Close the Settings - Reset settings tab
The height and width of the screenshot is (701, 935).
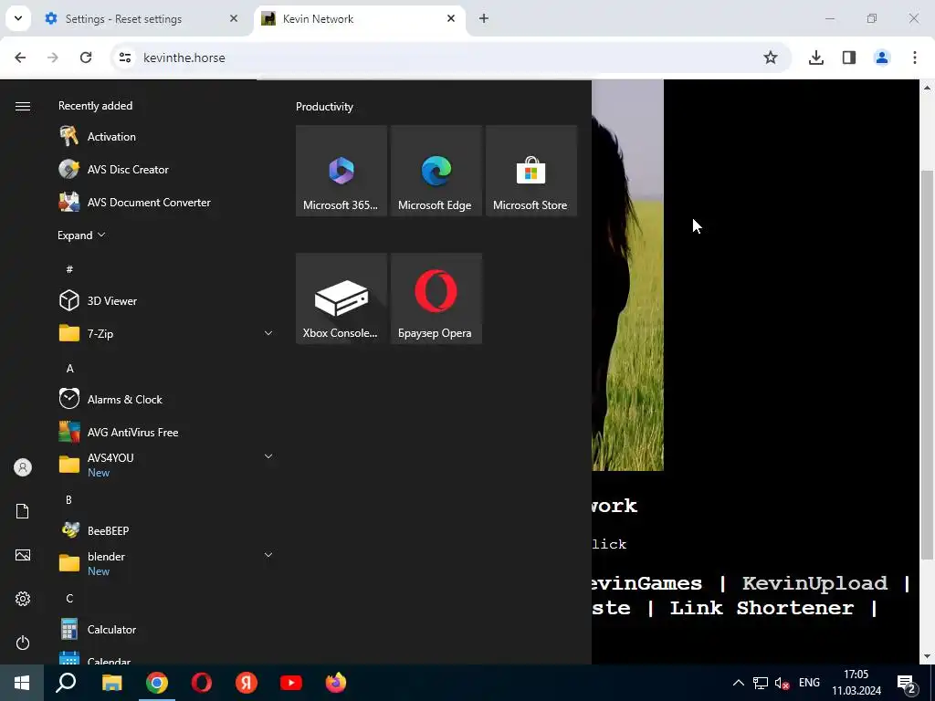click(234, 18)
